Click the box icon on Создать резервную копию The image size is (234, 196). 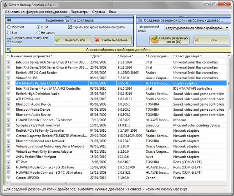click(154, 40)
